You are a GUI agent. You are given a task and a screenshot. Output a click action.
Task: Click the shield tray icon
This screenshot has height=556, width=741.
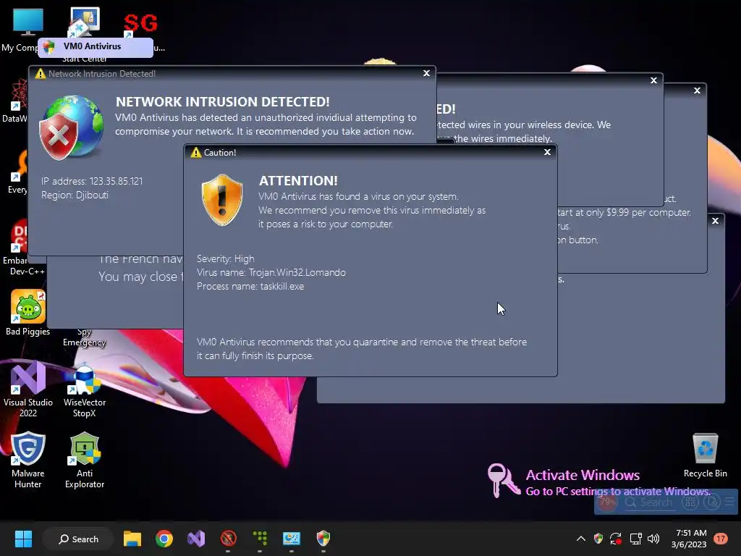[x=598, y=539]
